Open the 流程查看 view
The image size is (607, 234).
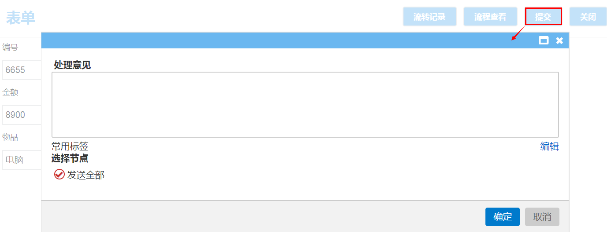[x=490, y=17]
